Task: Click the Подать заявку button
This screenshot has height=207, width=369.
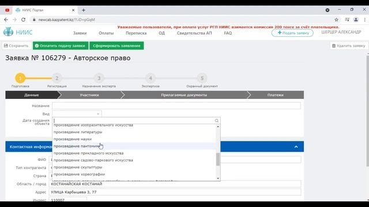Action: (292, 33)
